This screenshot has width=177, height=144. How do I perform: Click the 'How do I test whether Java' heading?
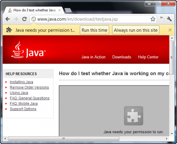pos(114,74)
